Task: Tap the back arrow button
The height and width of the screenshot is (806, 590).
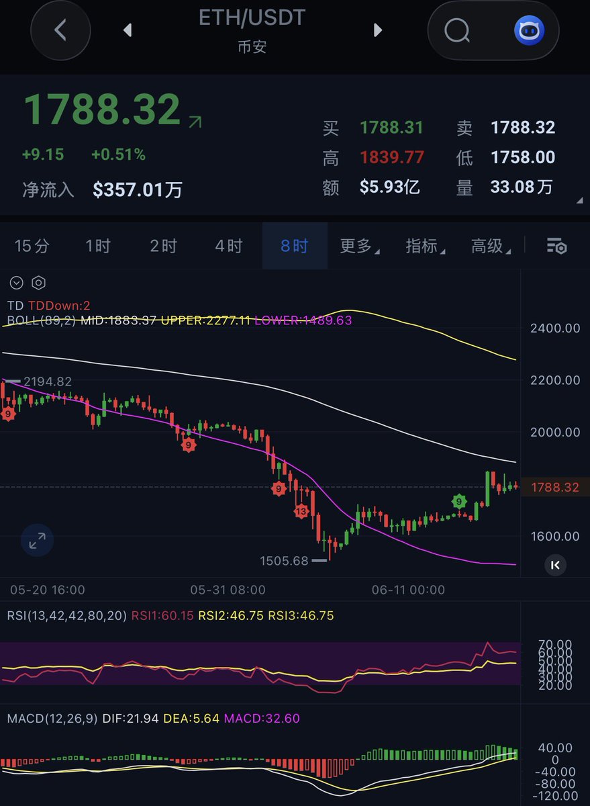Action: click(x=61, y=30)
